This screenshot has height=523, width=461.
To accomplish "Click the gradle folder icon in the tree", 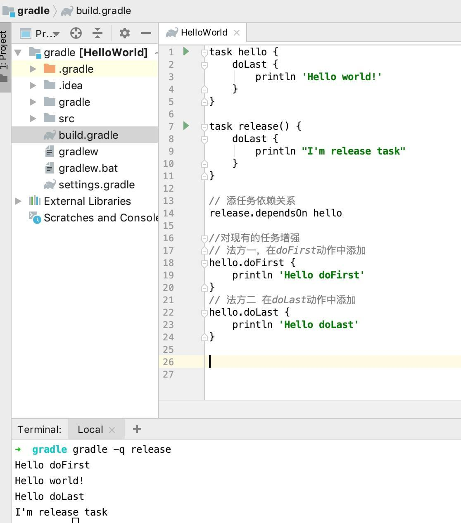I will (x=50, y=102).
